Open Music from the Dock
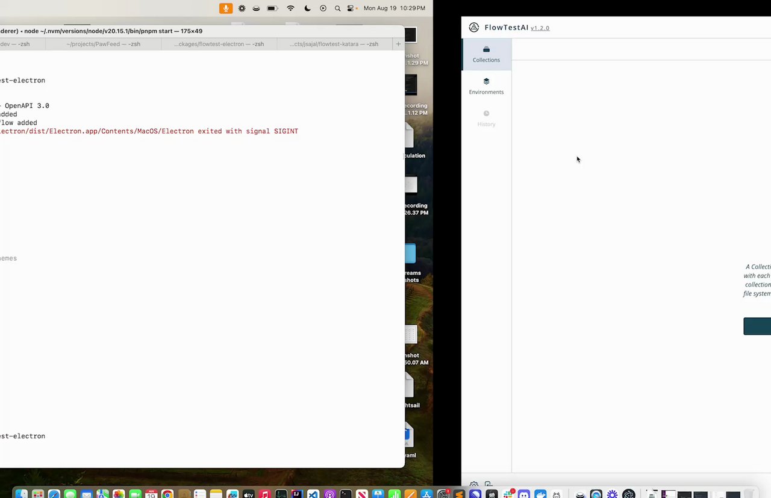The width and height of the screenshot is (771, 498). [x=264, y=494]
